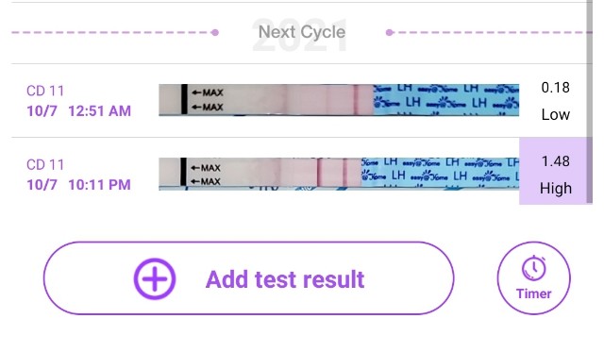Viewport: 604px width, 352px height.
Task: Select the 0.18 ratio value
Action: pyautogui.click(x=555, y=88)
